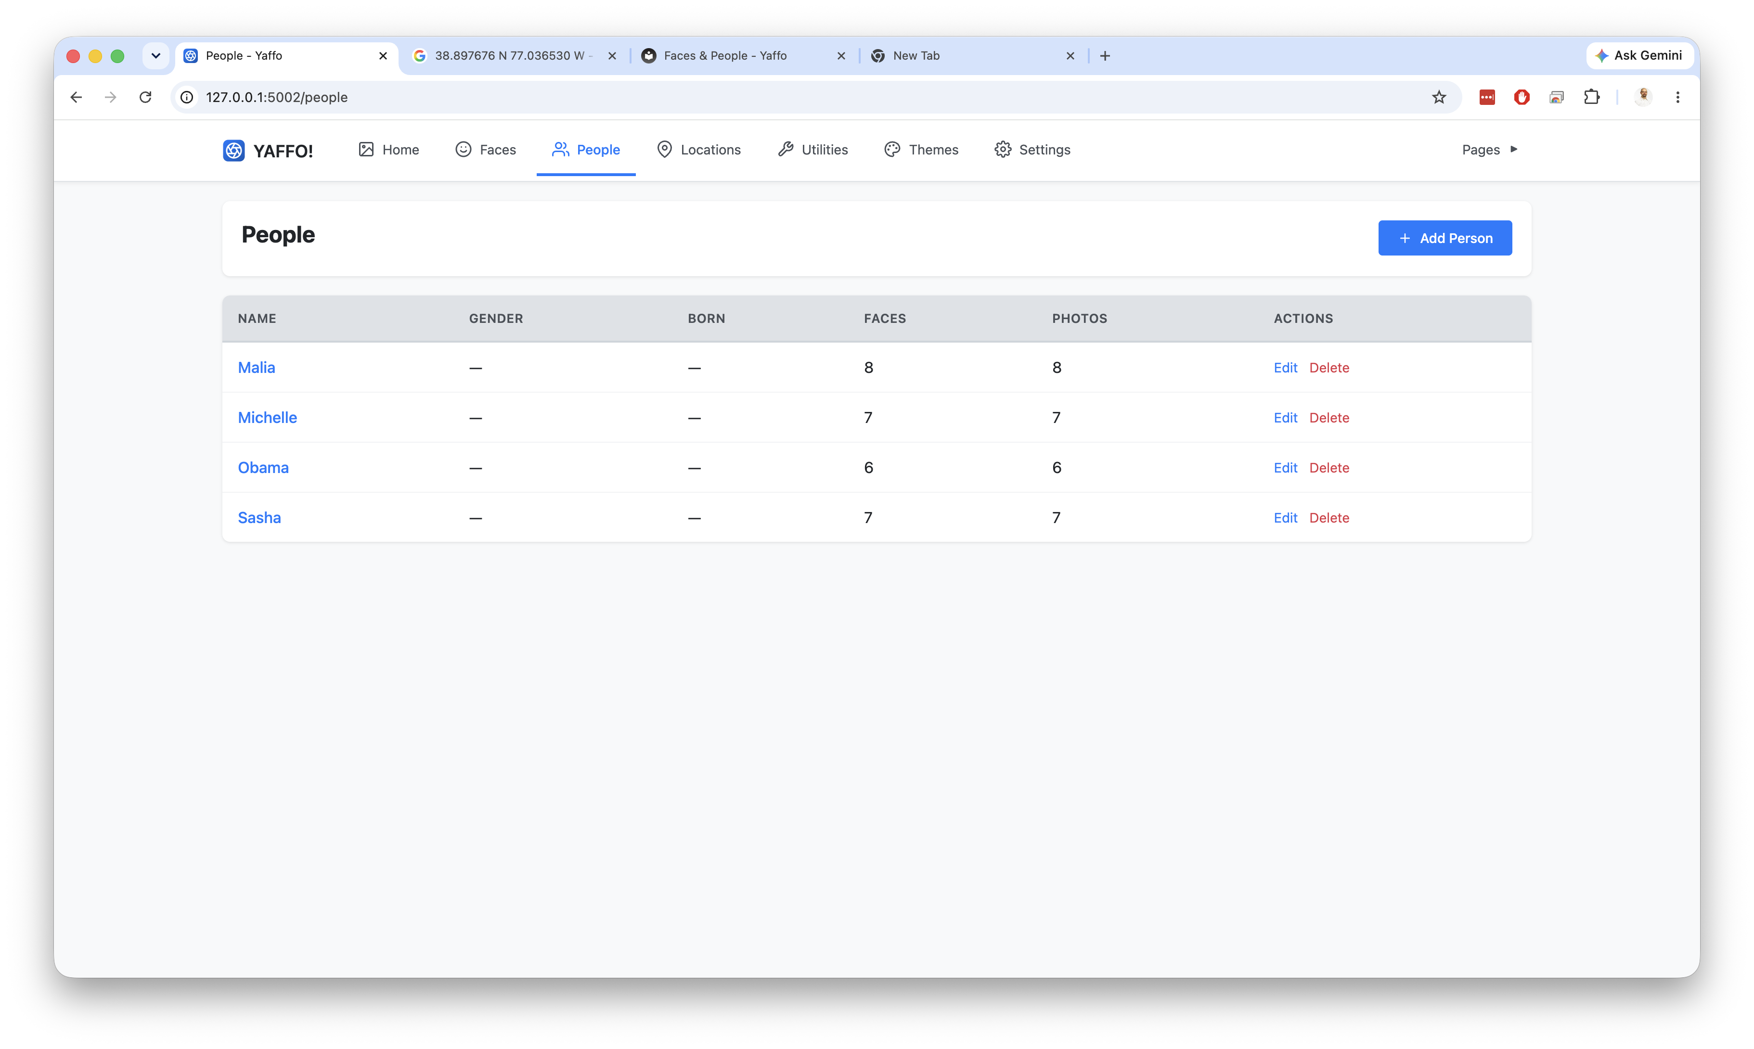This screenshot has width=1754, height=1049.
Task: Edit the Obama entry
Action: (x=1285, y=467)
